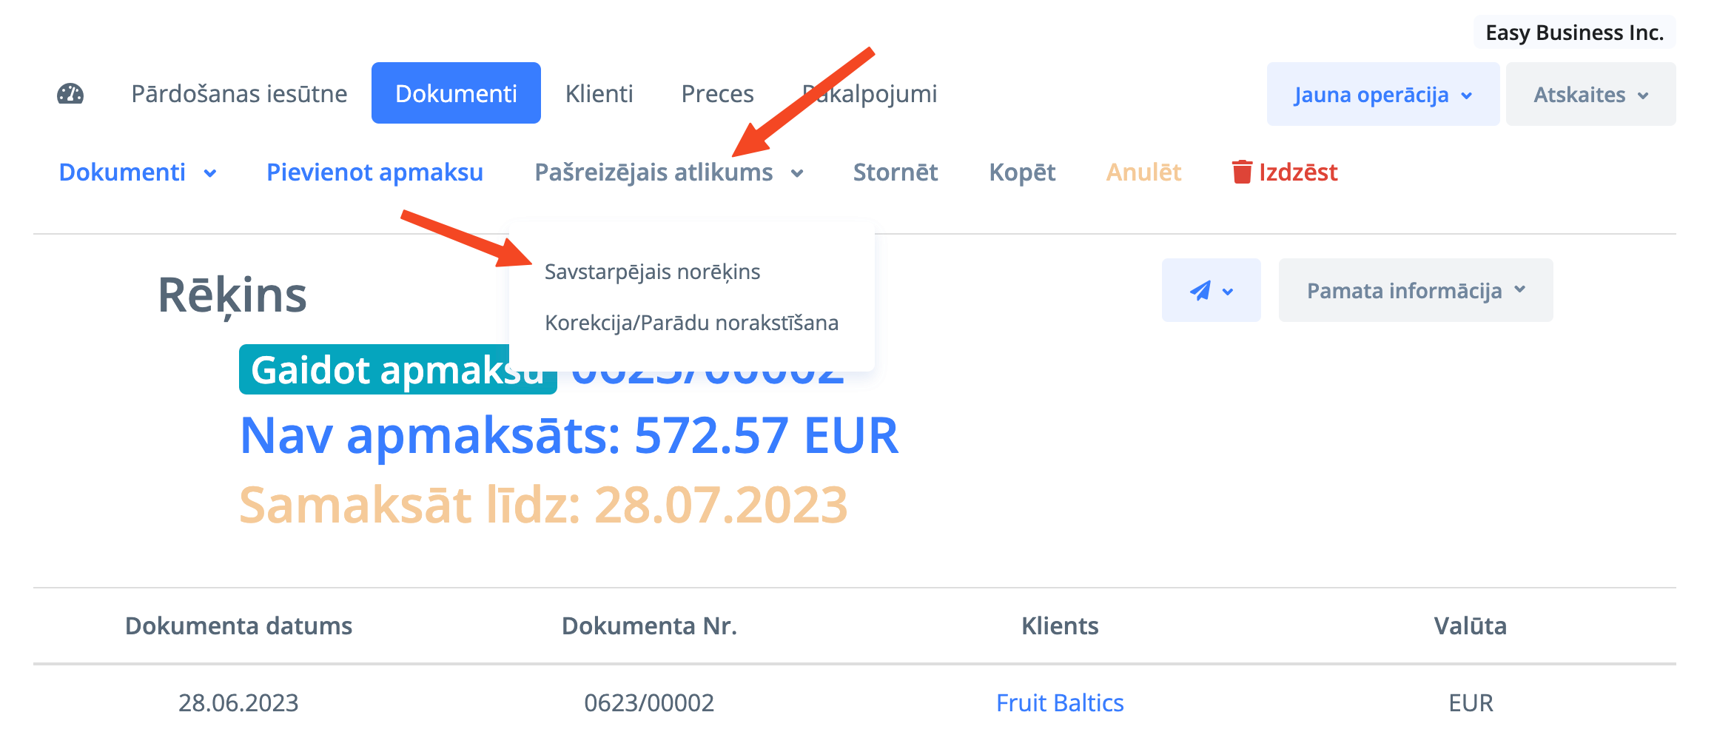This screenshot has height=752, width=1717.
Task: Switch to the Klienti tab
Action: coord(599,94)
